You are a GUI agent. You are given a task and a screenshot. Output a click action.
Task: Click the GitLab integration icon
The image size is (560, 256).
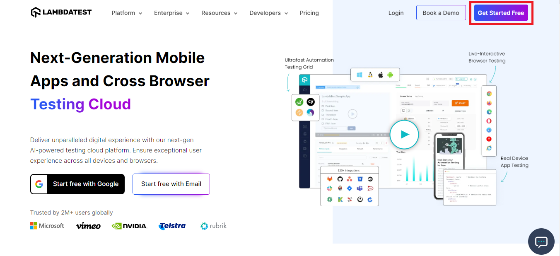[330, 179]
